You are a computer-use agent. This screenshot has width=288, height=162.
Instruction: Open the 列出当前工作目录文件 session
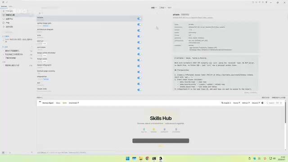point(18,54)
